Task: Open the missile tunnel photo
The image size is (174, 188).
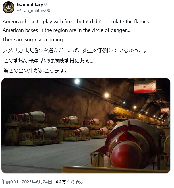Action: pos(86,126)
